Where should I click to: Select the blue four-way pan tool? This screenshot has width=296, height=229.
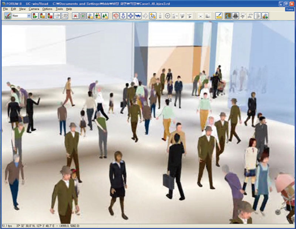131,16
